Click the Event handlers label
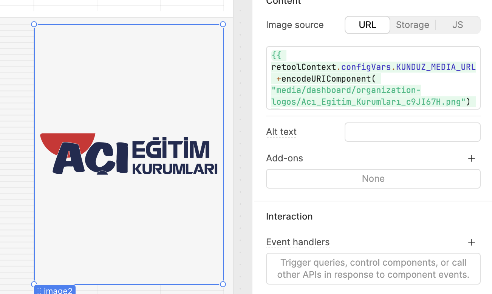 (298, 242)
